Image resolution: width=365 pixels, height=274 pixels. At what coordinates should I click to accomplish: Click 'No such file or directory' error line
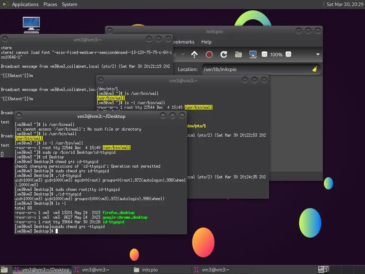click(78, 129)
